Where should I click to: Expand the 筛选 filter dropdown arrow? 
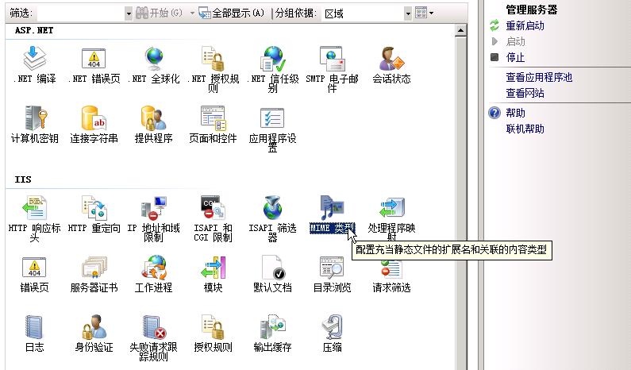(x=129, y=13)
